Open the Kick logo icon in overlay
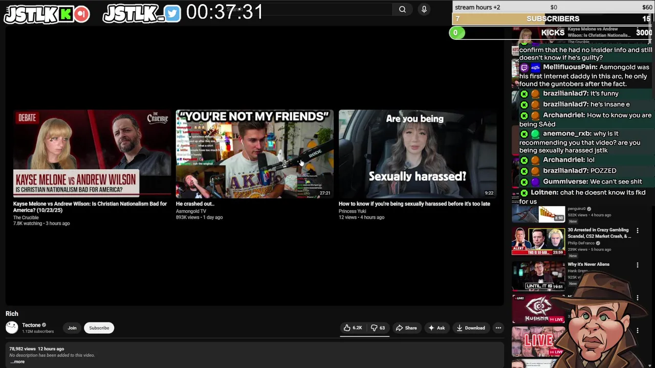Viewport: 655px width, 368px height. 65,14
